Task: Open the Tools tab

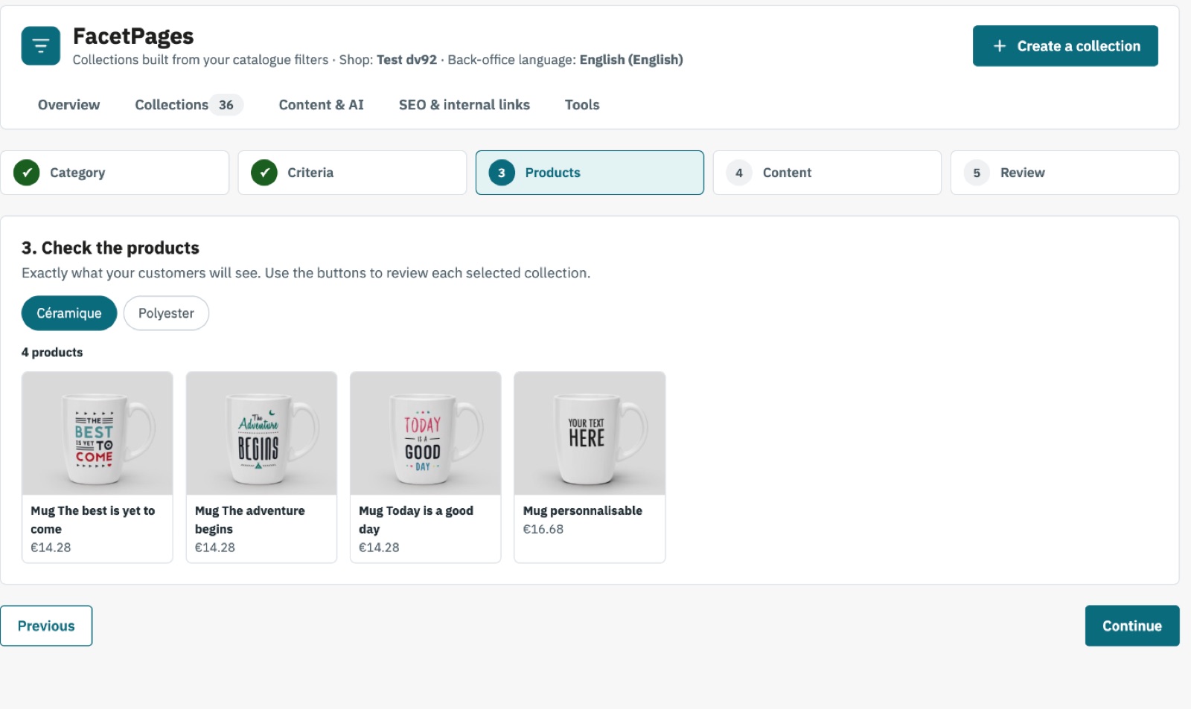Action: [x=582, y=105]
